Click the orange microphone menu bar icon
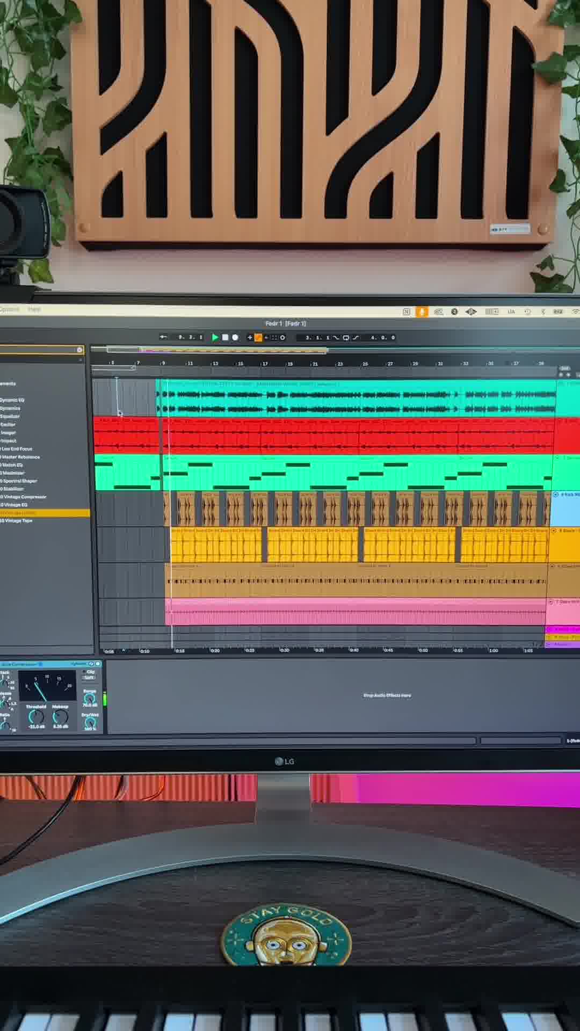 tap(422, 311)
